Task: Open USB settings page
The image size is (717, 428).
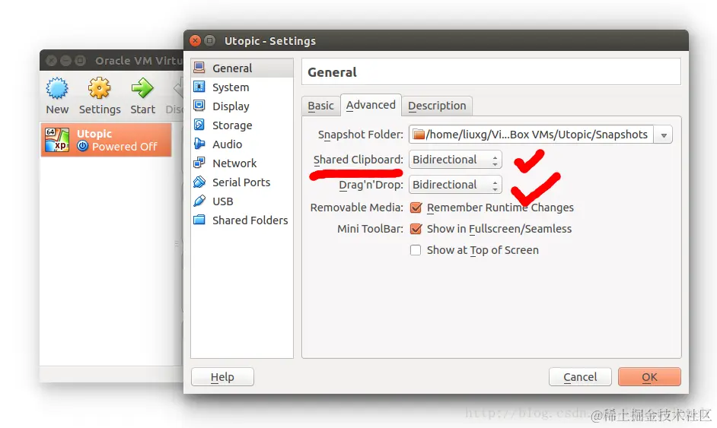Action: click(x=242, y=201)
